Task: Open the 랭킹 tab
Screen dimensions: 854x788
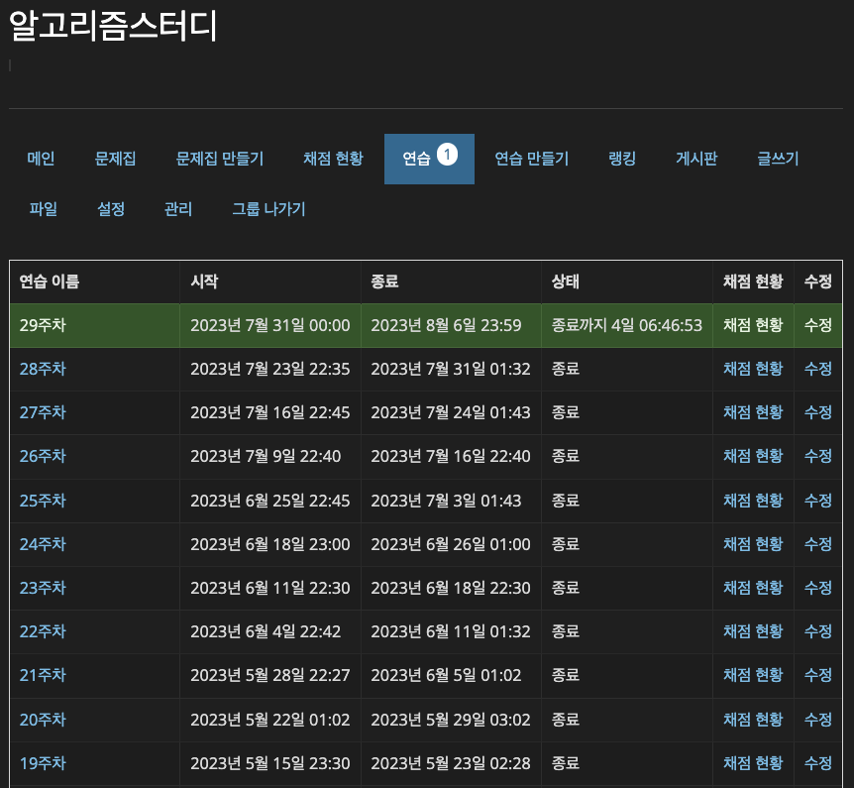Action: point(622,159)
